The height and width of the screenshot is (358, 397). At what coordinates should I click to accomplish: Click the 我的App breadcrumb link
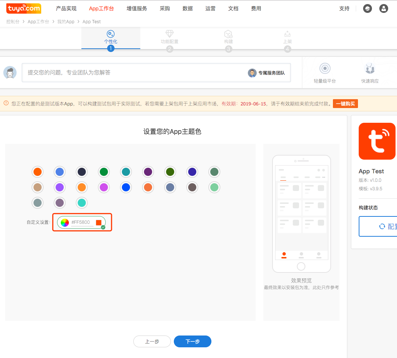[x=66, y=22]
